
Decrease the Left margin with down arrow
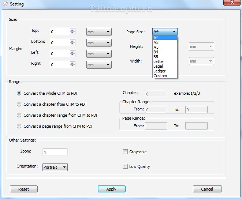72,55
